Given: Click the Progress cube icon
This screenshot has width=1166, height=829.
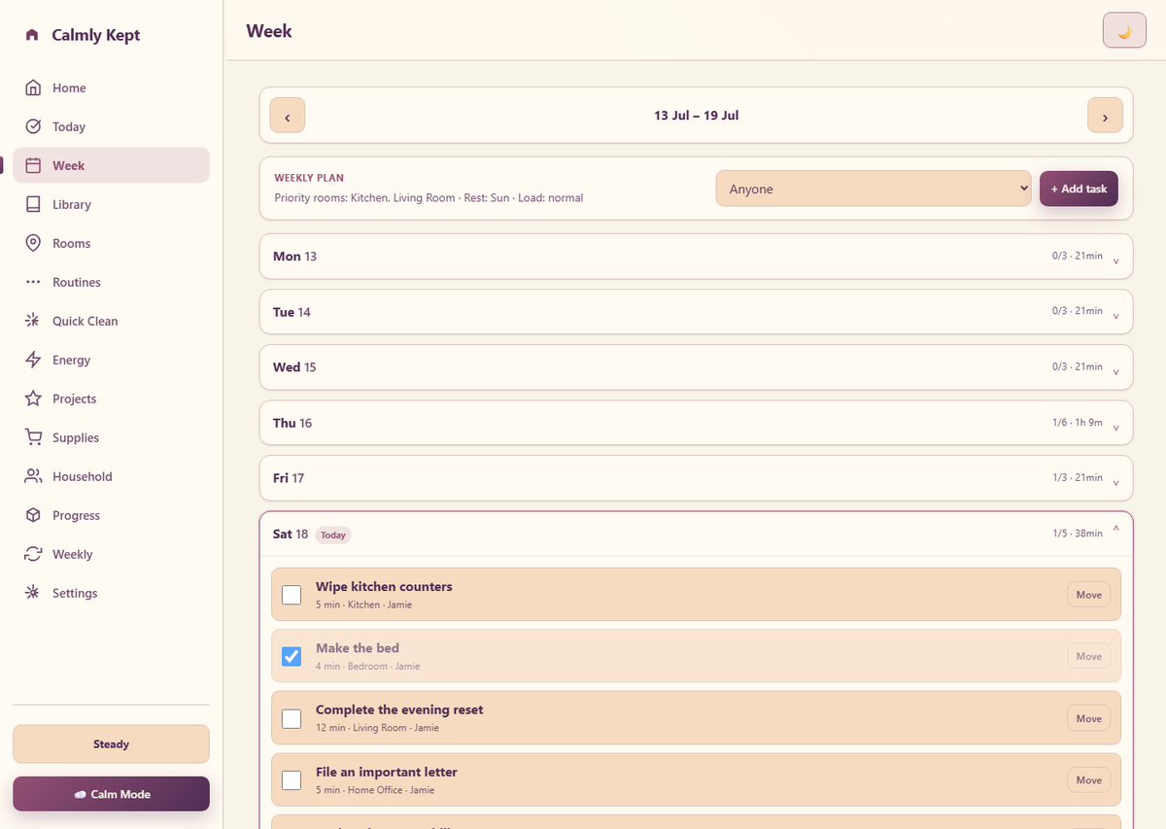Looking at the screenshot, I should (33, 515).
